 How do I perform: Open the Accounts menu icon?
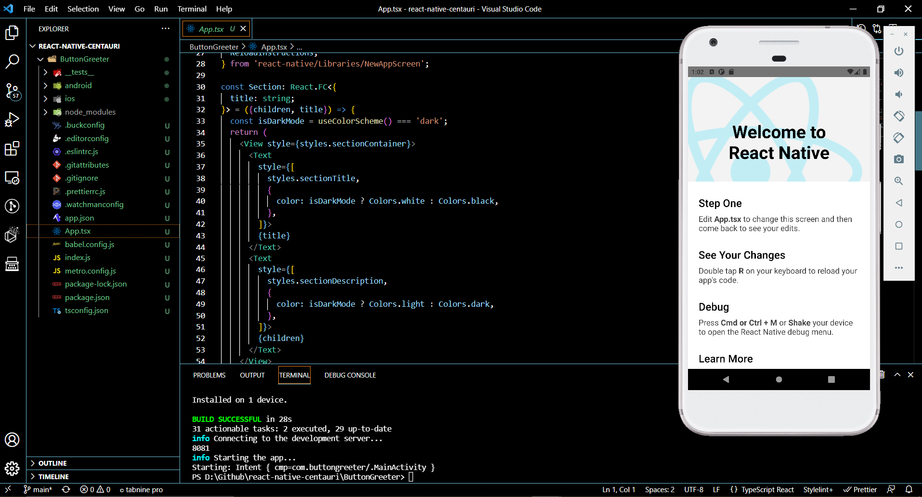[x=12, y=440]
